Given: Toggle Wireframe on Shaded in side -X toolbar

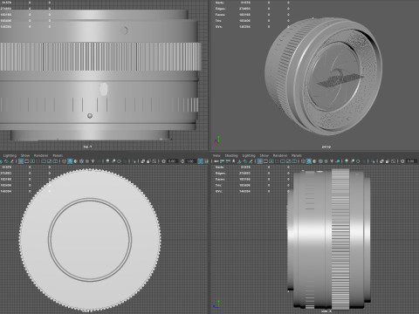Looking at the screenshot, I should (320, 160).
